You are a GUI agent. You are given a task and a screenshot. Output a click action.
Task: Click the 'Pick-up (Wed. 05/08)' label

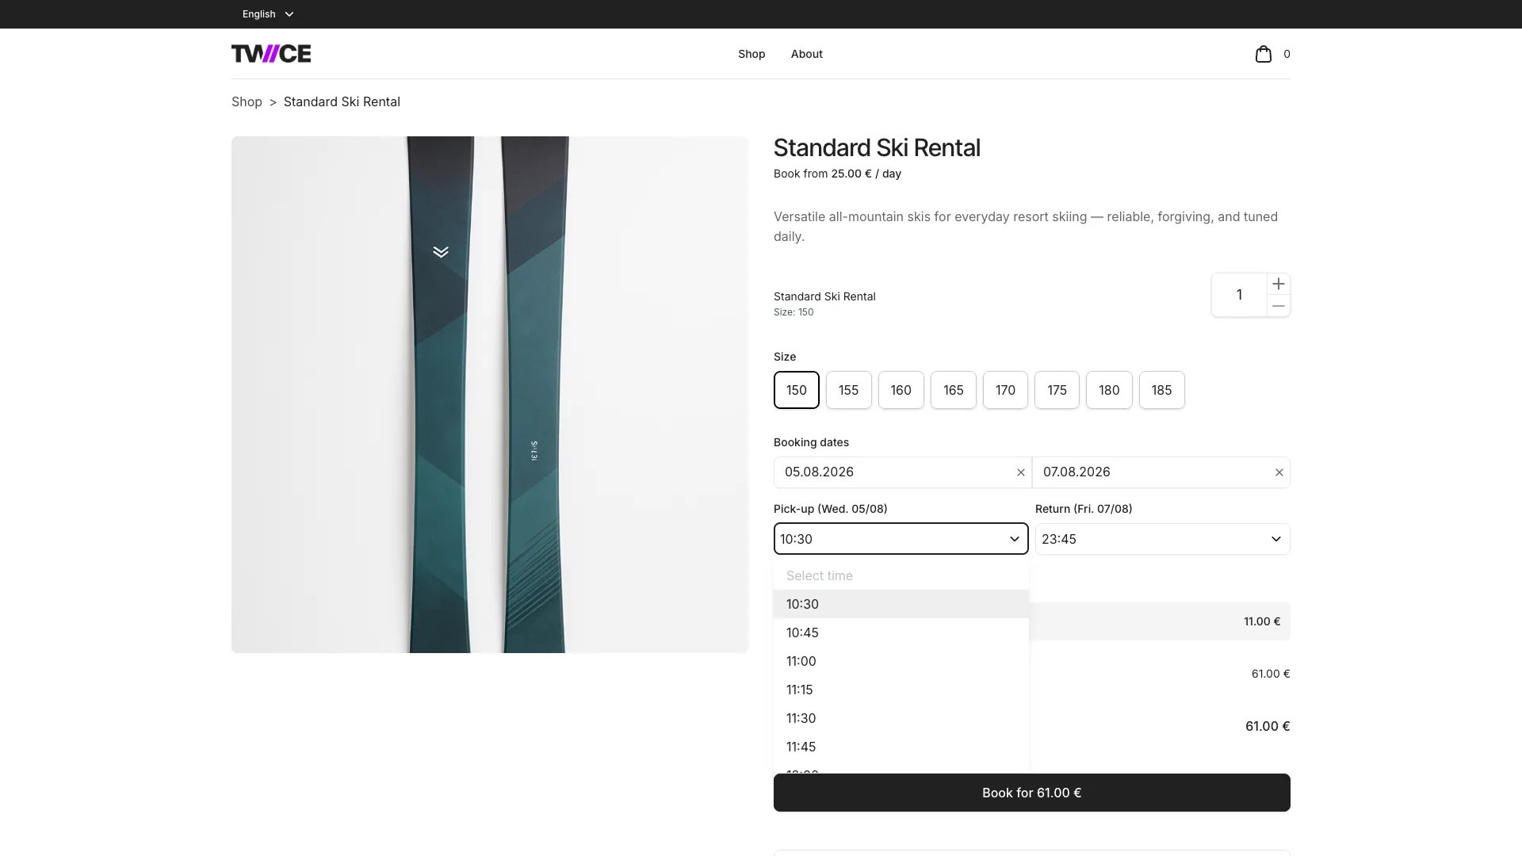(x=830, y=509)
